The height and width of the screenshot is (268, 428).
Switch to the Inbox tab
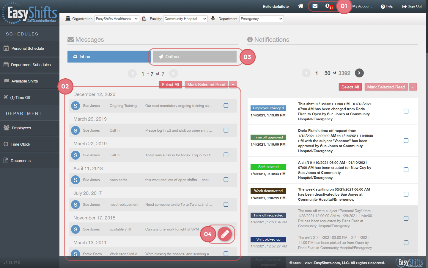(109, 57)
